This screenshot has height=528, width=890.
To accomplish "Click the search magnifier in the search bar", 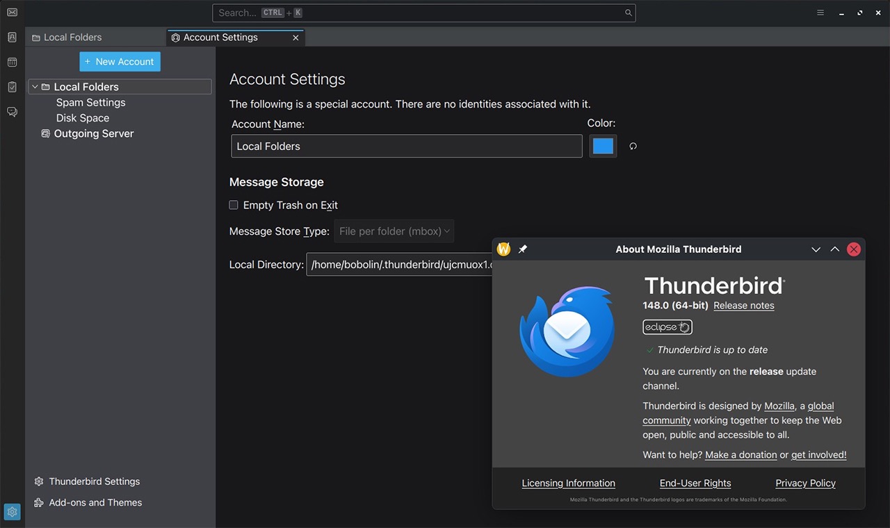I will tap(627, 13).
